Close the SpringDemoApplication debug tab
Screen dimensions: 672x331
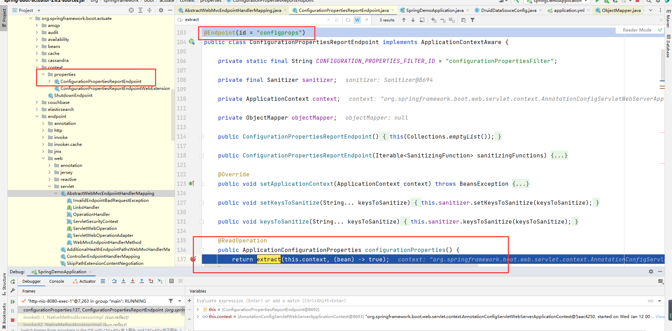(90, 272)
